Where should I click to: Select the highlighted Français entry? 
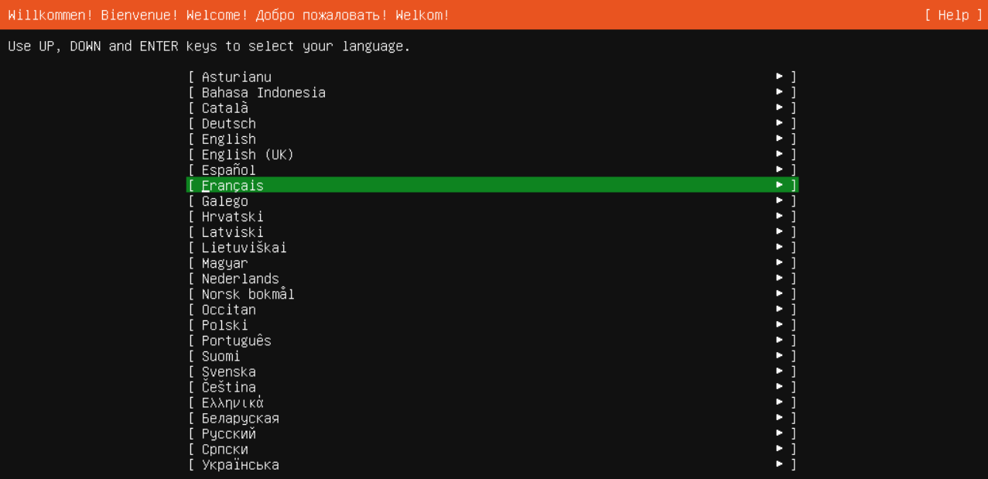click(232, 185)
